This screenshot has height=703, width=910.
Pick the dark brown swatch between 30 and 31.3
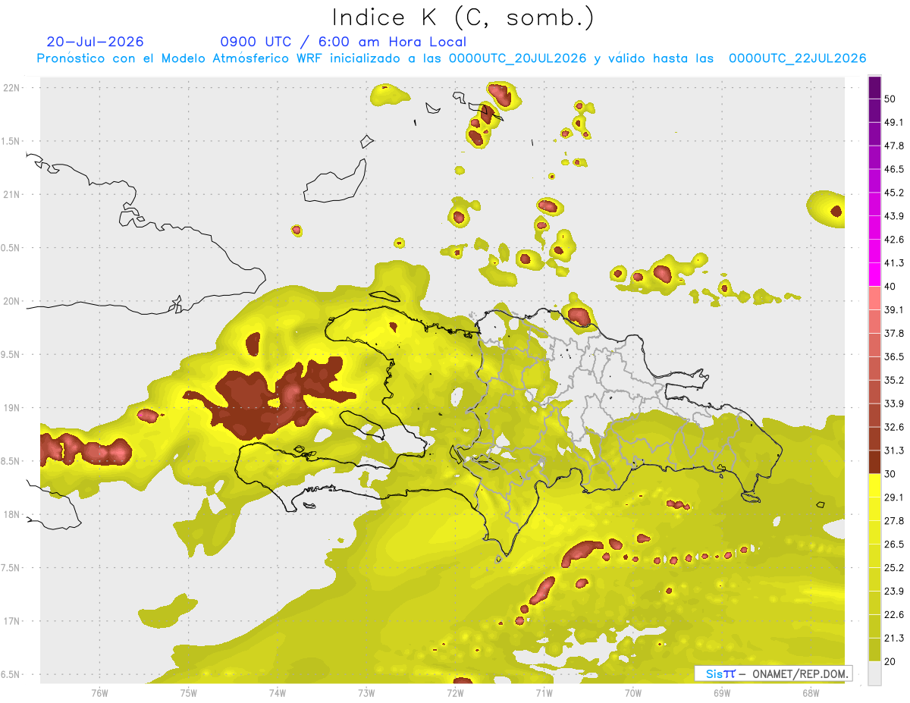coord(874,462)
